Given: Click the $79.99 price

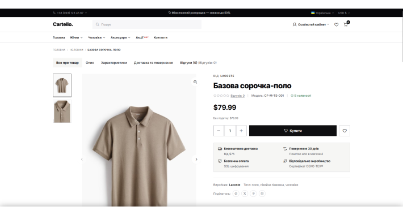Looking at the screenshot, I should click(x=225, y=107).
